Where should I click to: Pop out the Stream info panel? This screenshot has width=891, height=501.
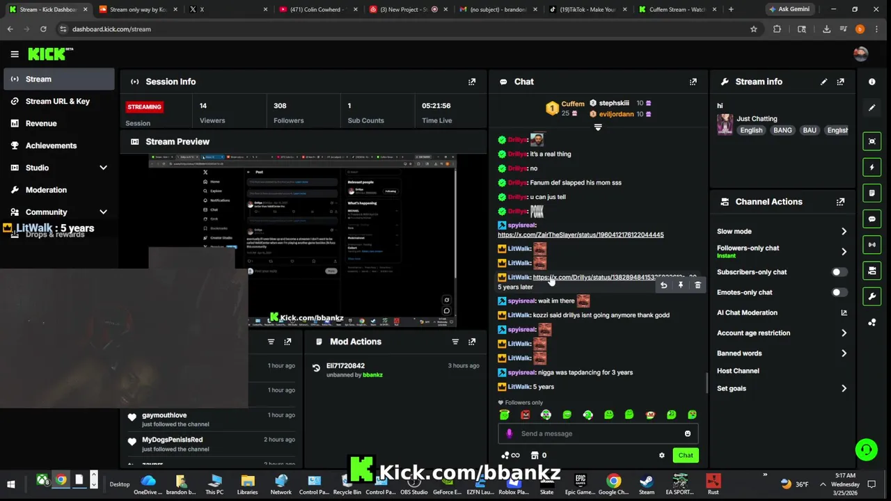click(840, 81)
